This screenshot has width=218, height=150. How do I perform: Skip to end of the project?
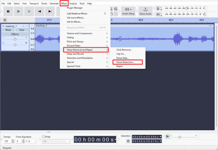click(x=50, y=11)
